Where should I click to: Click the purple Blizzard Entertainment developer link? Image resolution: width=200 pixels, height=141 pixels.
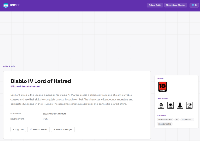pos(25,87)
